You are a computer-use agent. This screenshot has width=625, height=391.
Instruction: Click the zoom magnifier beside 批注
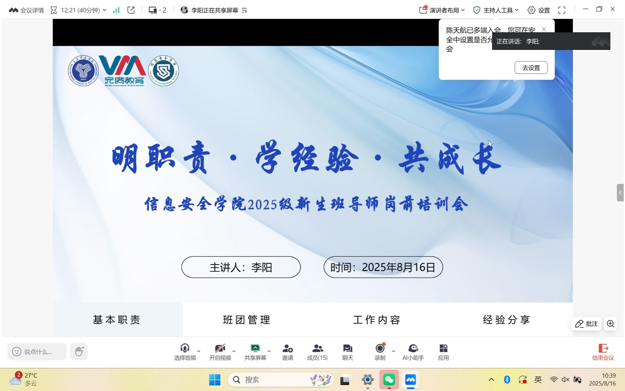click(x=610, y=324)
